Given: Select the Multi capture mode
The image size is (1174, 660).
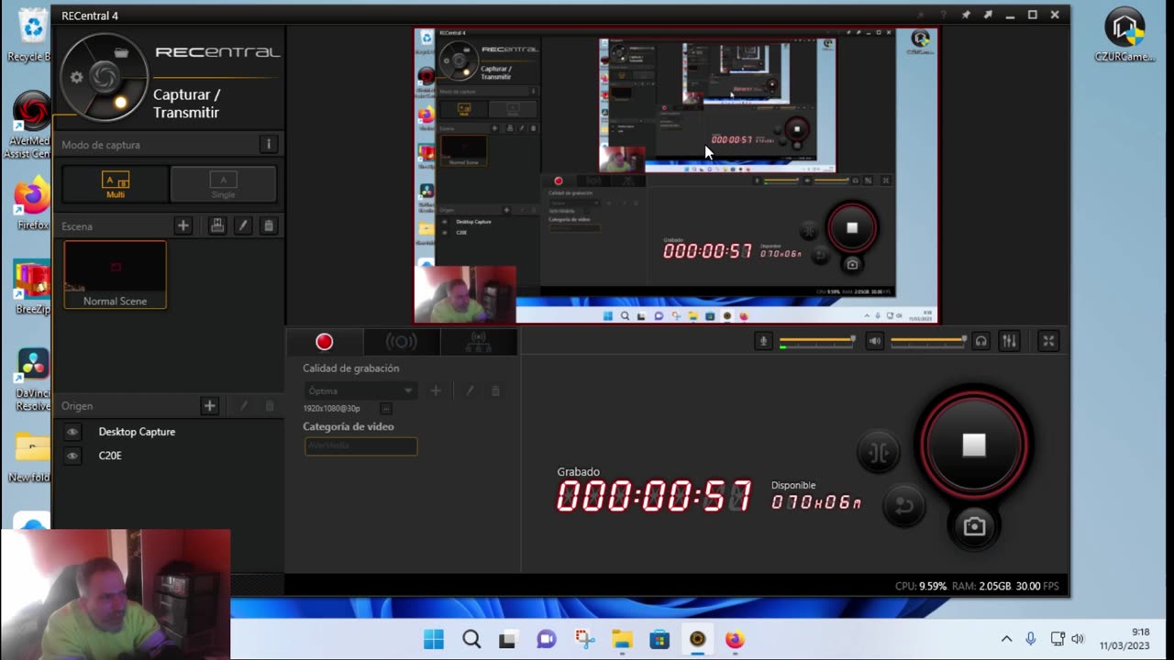Looking at the screenshot, I should click(x=116, y=184).
